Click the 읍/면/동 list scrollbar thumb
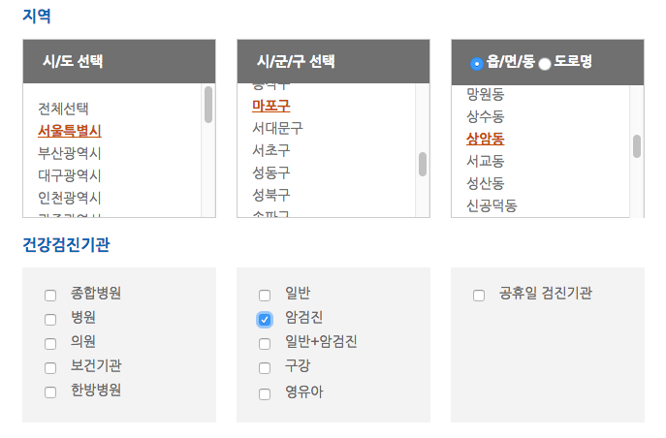The image size is (666, 438). pos(637,146)
